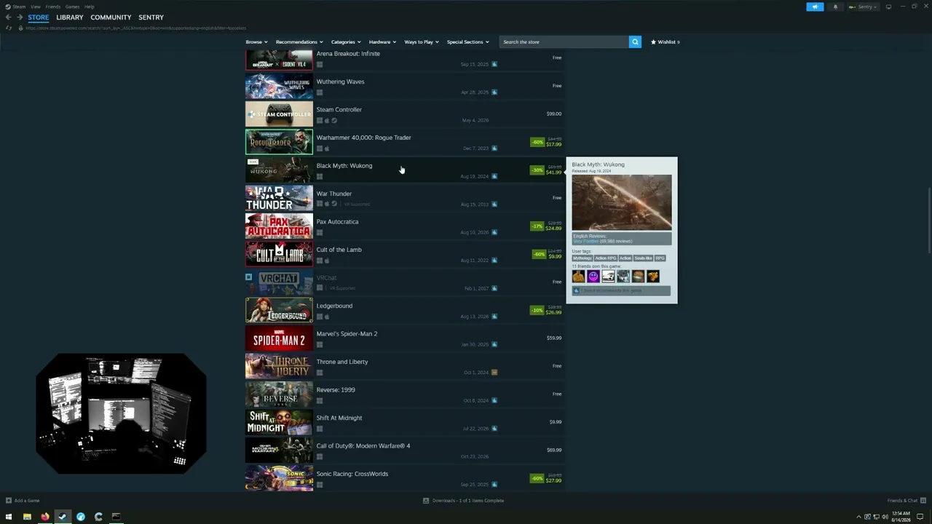Open the Friends menu
The image size is (932, 524).
[53, 7]
